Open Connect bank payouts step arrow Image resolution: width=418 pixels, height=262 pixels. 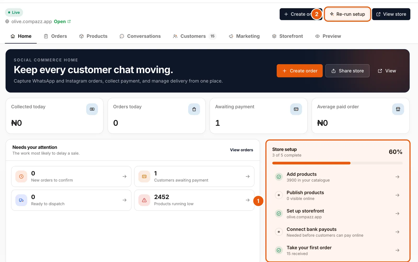point(397,232)
